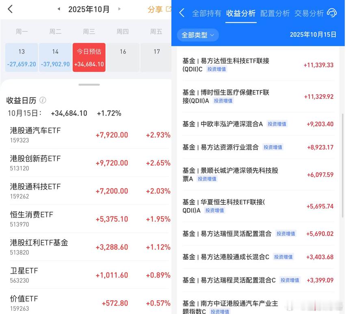Click +11,339.33 gain value
The image size is (346, 314).
point(318,65)
